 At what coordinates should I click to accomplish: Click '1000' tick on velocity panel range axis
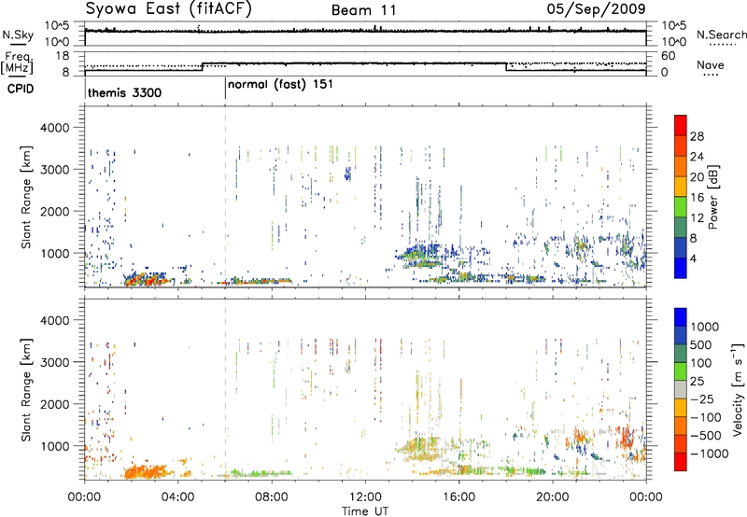point(54,447)
